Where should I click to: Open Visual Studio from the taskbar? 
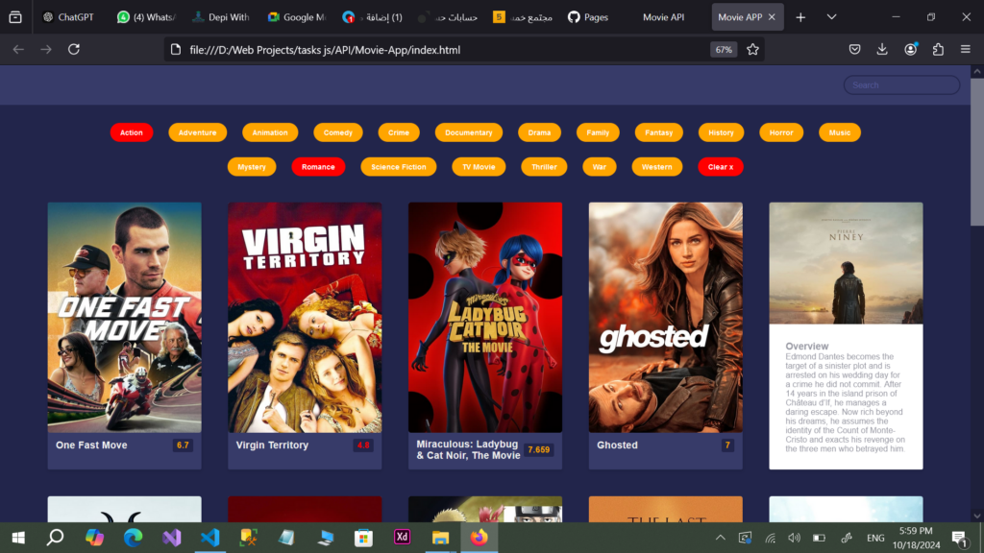coord(171,538)
